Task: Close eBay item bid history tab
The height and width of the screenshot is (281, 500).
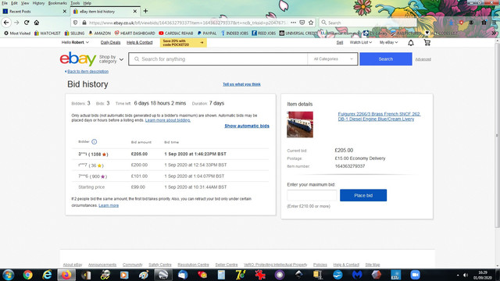Action: pyautogui.click(x=135, y=11)
